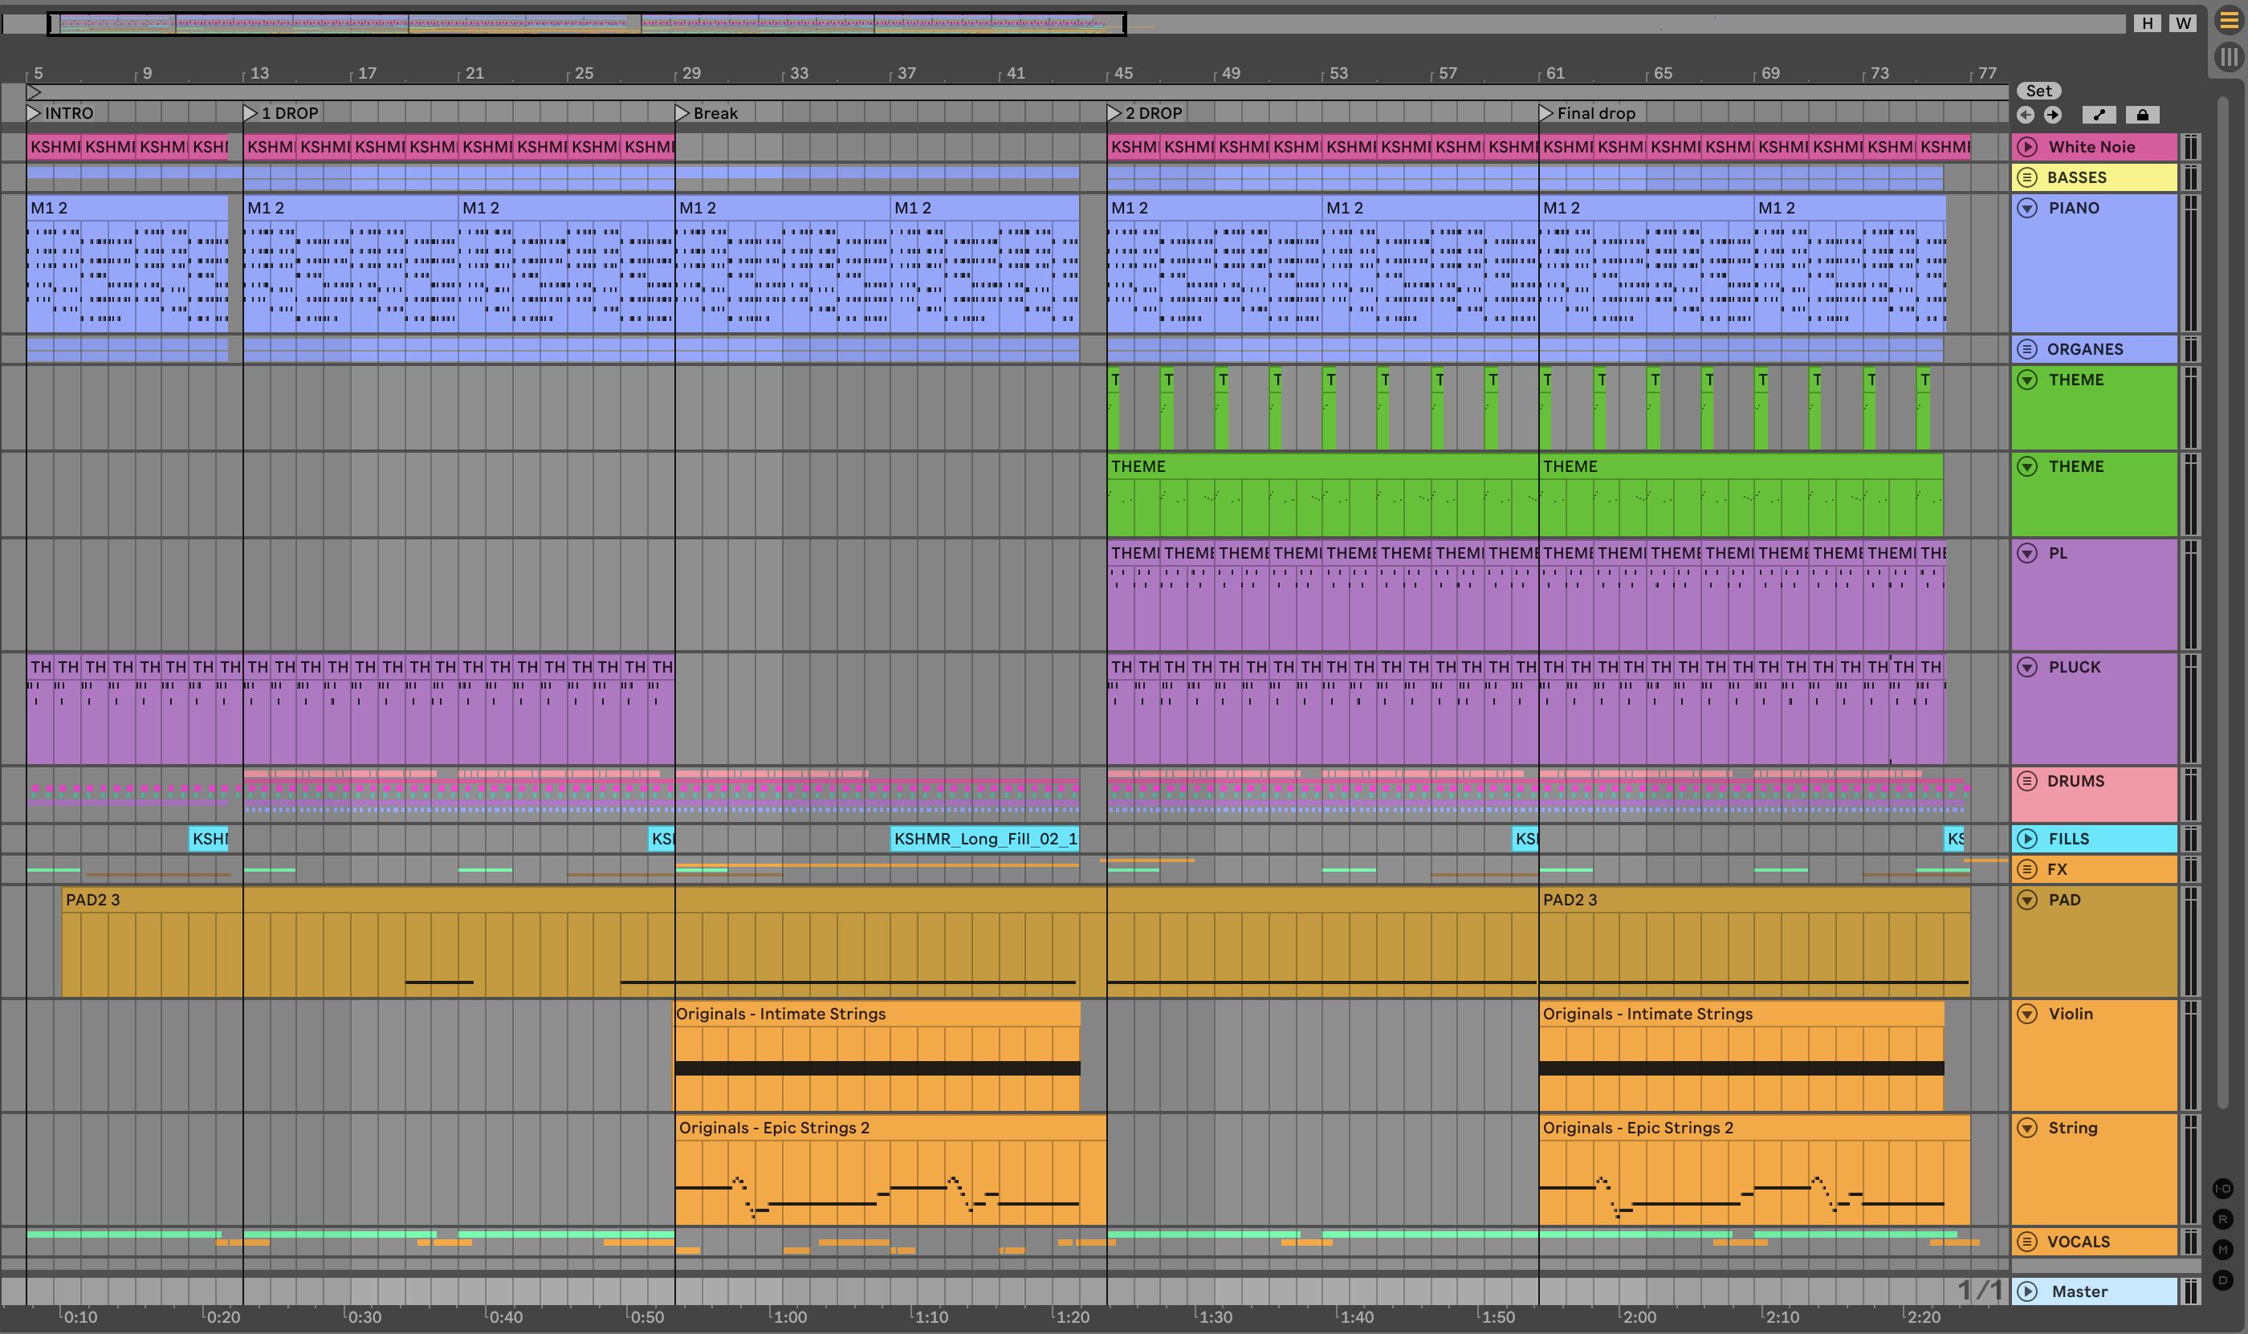The height and width of the screenshot is (1334, 2248).
Task: Switch to Arrangement view with horizontal-lines icon
Action: 2229,20
